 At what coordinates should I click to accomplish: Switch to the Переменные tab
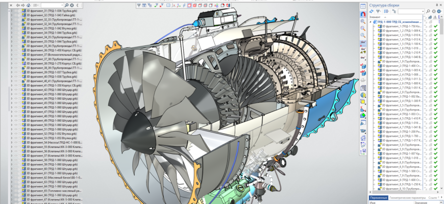379,198
